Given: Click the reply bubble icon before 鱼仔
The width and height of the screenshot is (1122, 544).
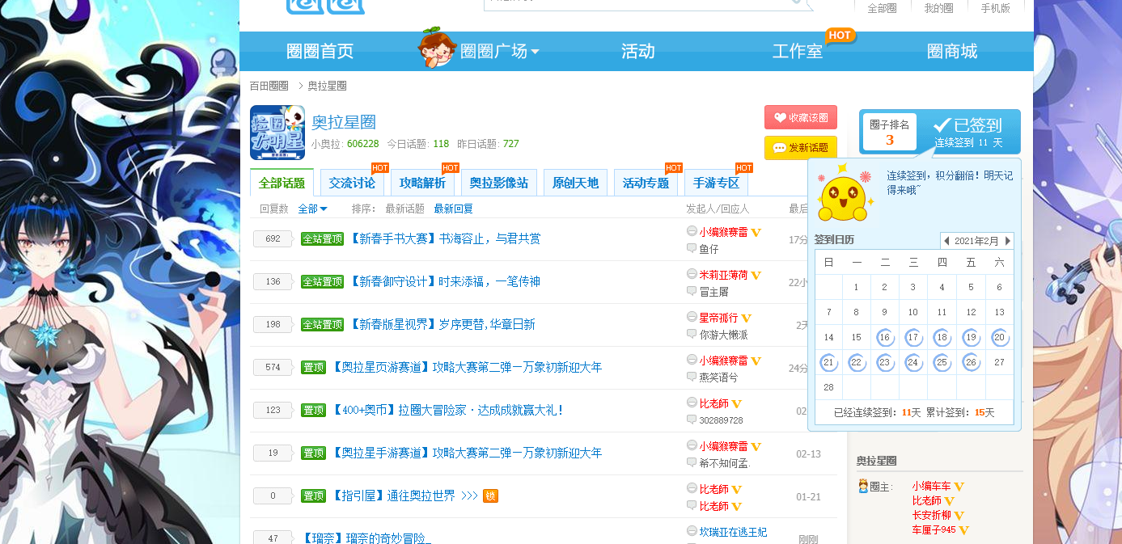Looking at the screenshot, I should [x=692, y=249].
